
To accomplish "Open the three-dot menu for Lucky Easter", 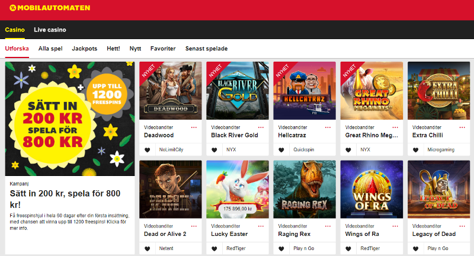I will click(x=261, y=226).
